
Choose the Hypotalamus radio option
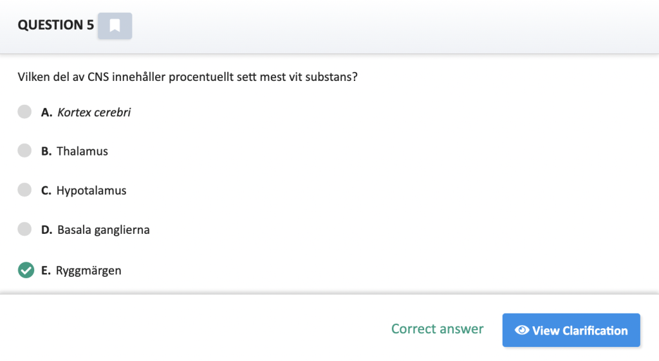pos(24,189)
